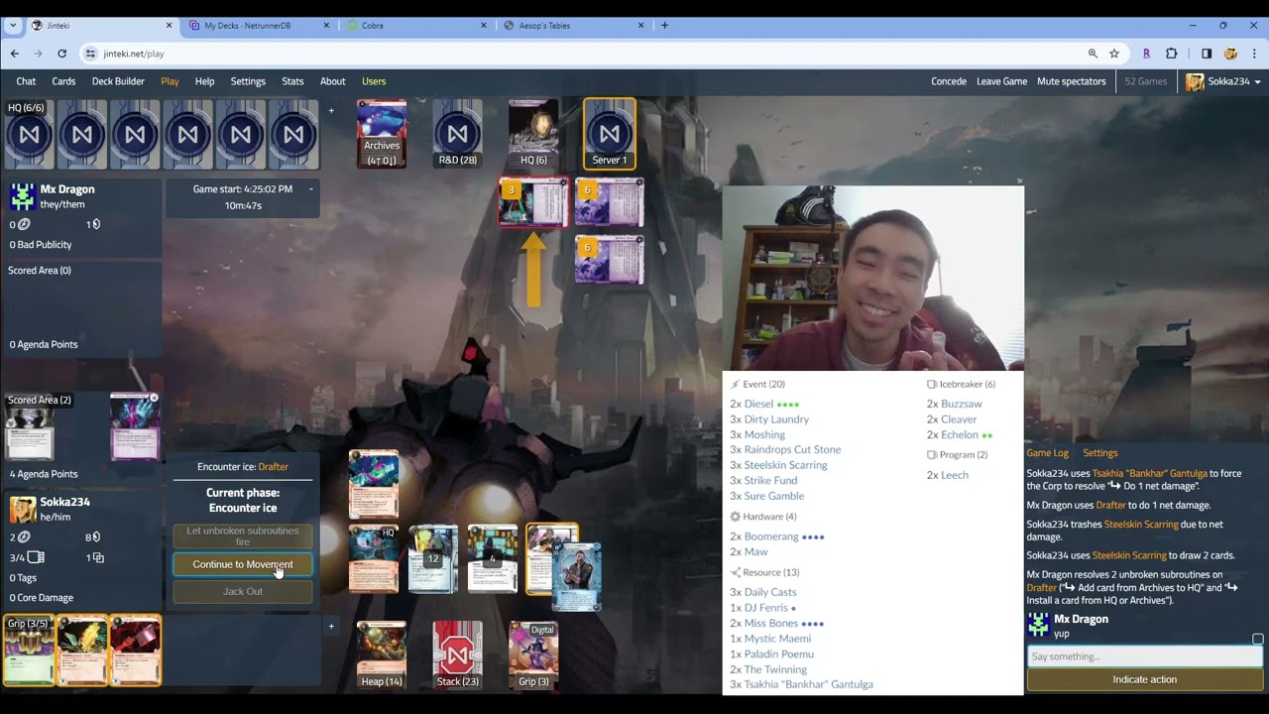Click the 52 Games counter

[1145, 81]
